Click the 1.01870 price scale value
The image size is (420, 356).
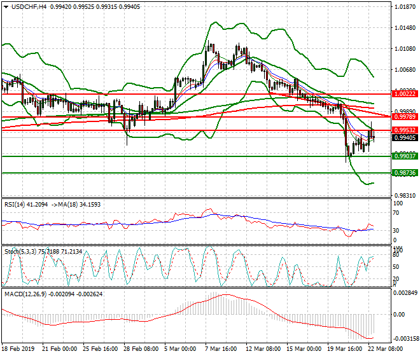point(405,7)
